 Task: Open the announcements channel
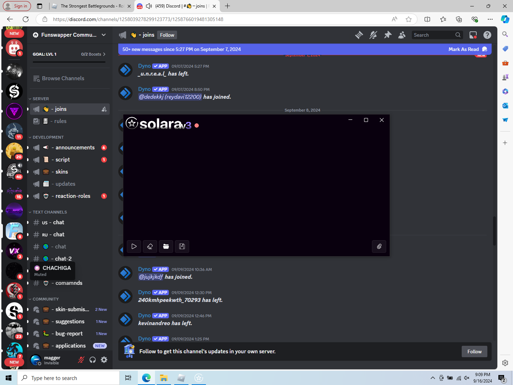70,148
